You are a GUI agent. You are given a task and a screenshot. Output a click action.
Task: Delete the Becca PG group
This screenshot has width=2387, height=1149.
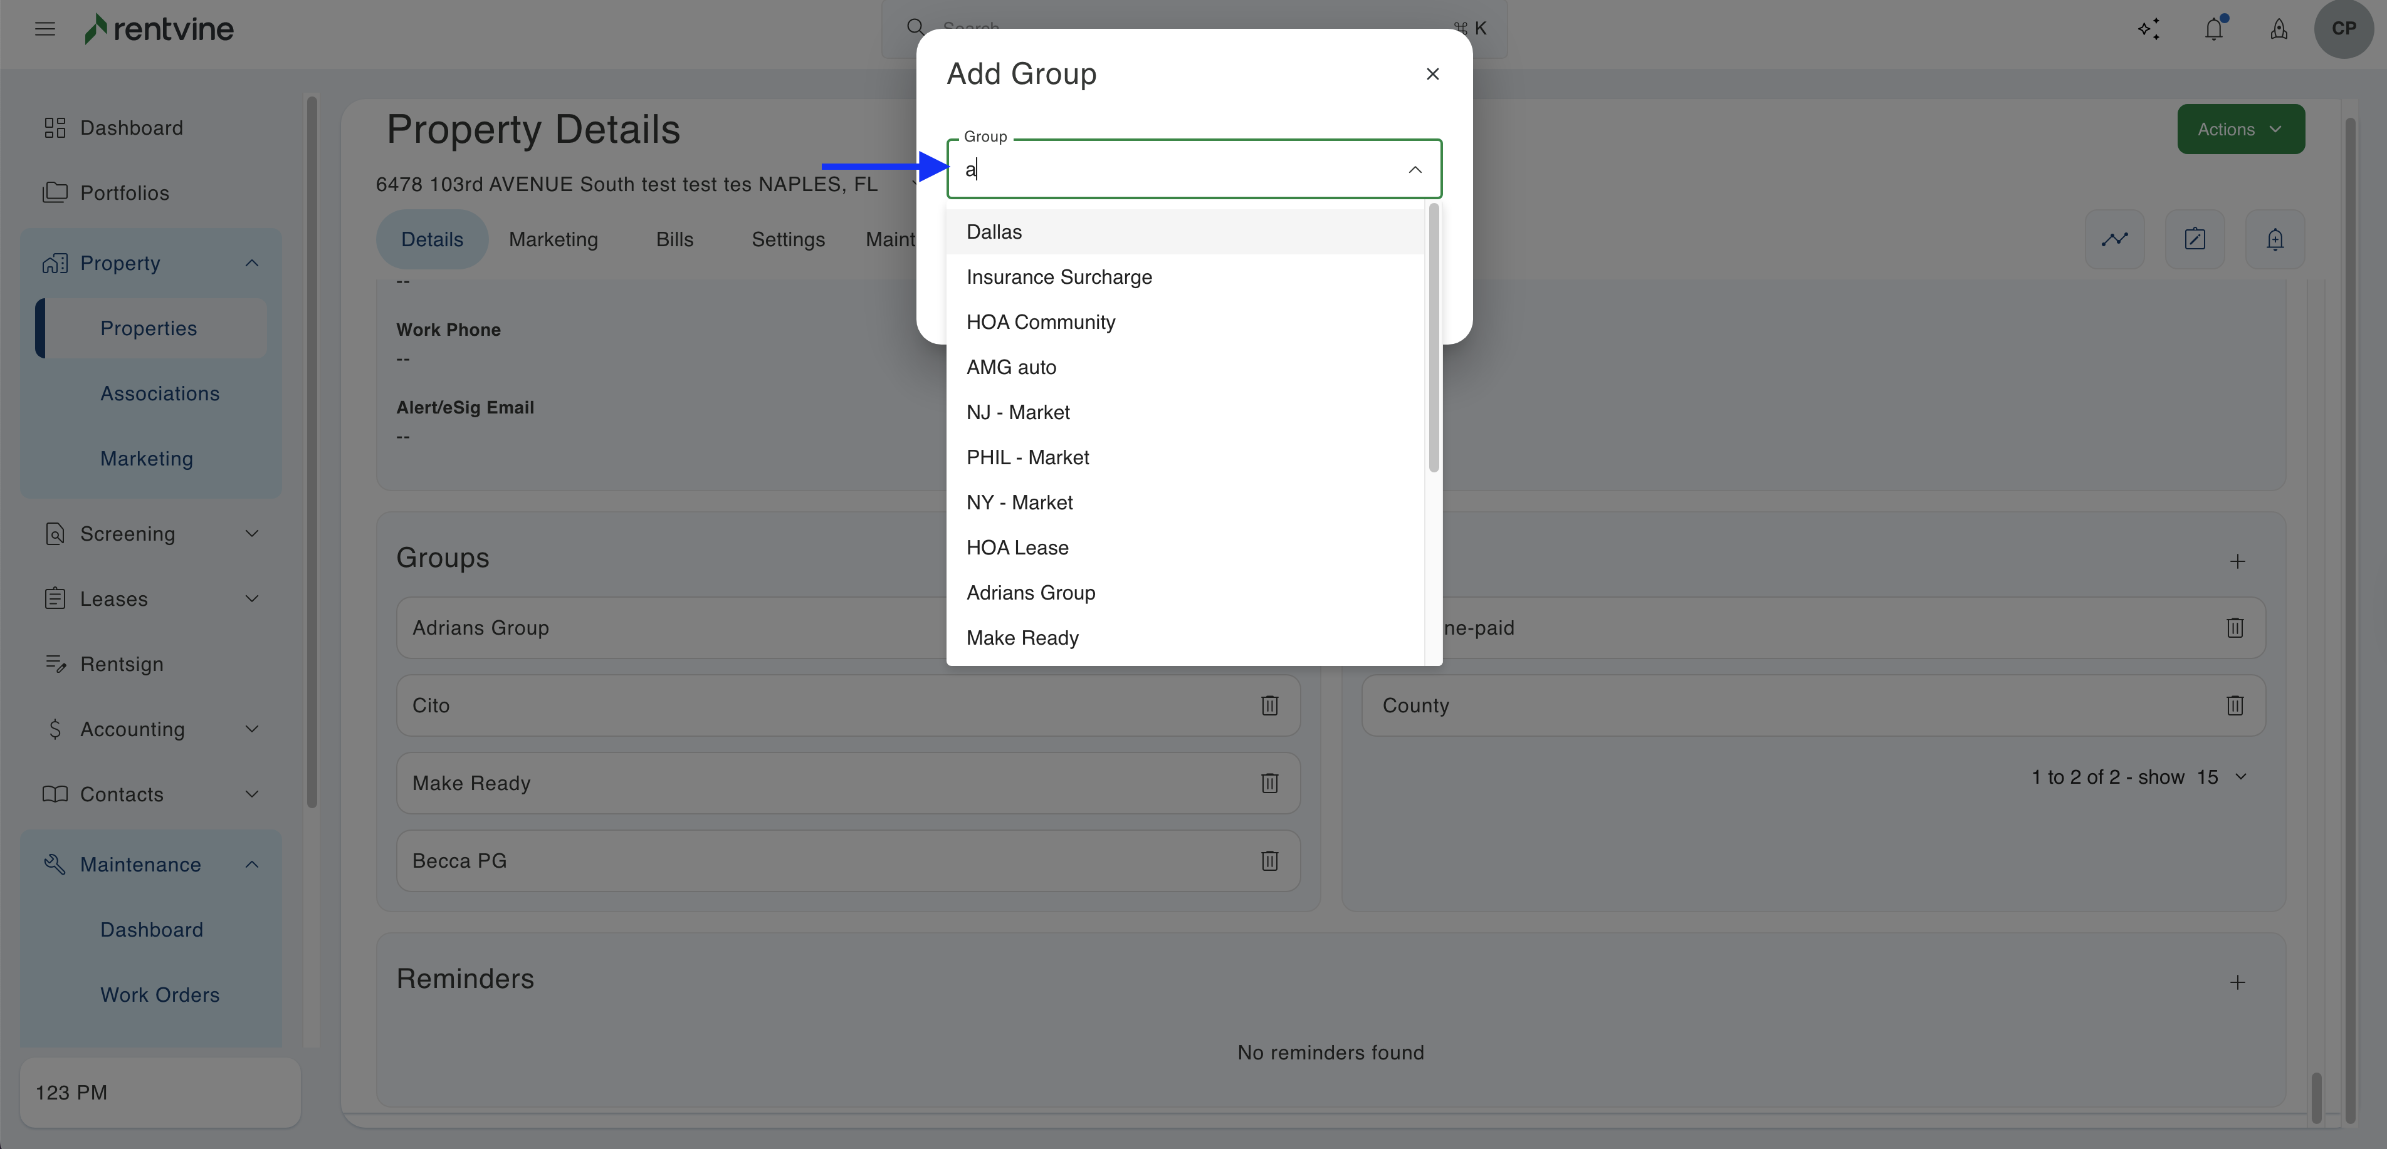(1269, 861)
